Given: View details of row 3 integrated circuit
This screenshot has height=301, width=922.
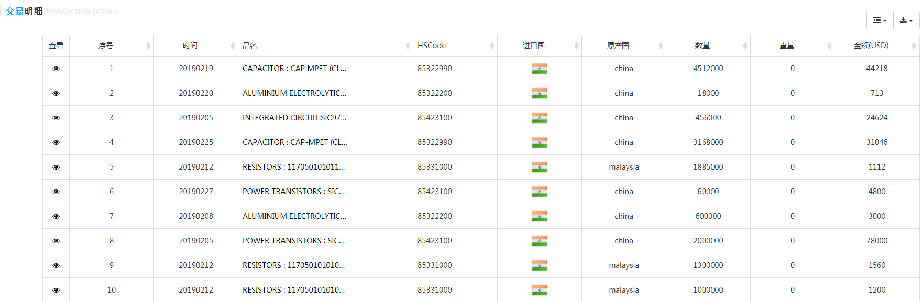Looking at the screenshot, I should pyautogui.click(x=56, y=118).
